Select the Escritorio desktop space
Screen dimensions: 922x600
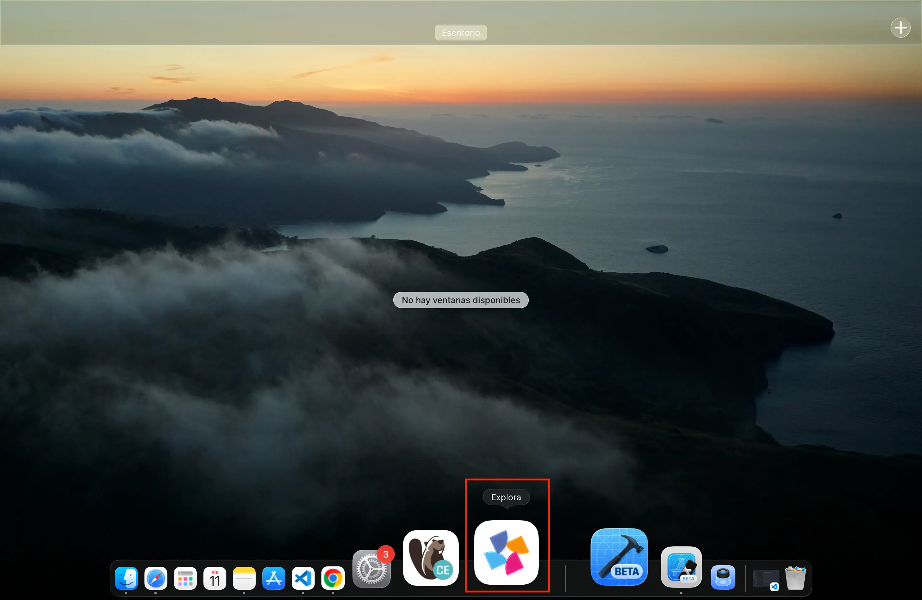click(x=461, y=33)
